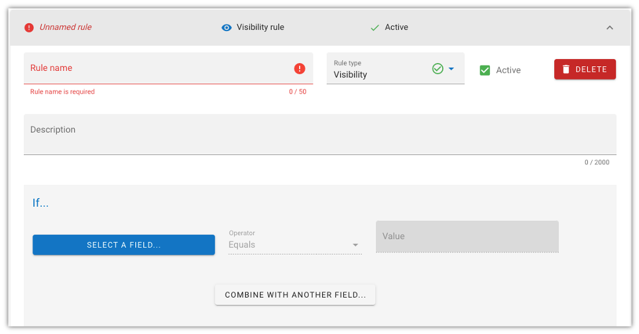
Task: Click the Active checkbox label text
Action: pyautogui.click(x=508, y=70)
